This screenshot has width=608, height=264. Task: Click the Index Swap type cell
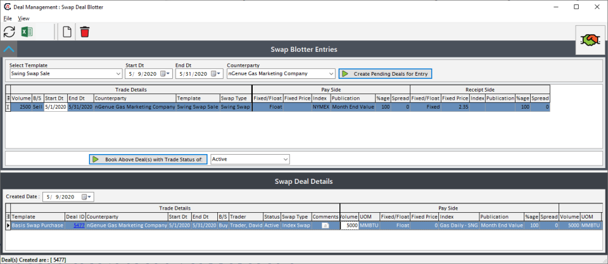(296, 225)
